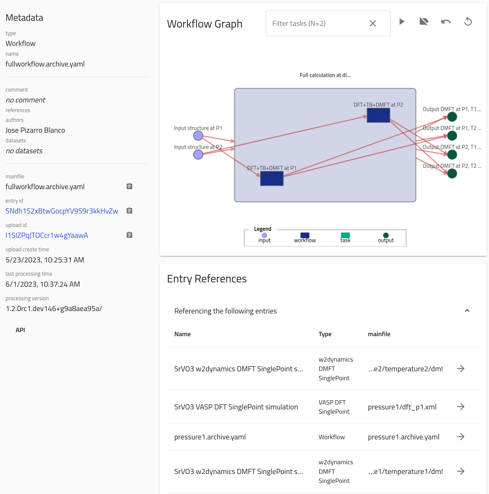Click the input legend color swatch
This screenshot has width=489, height=494.
264,235
